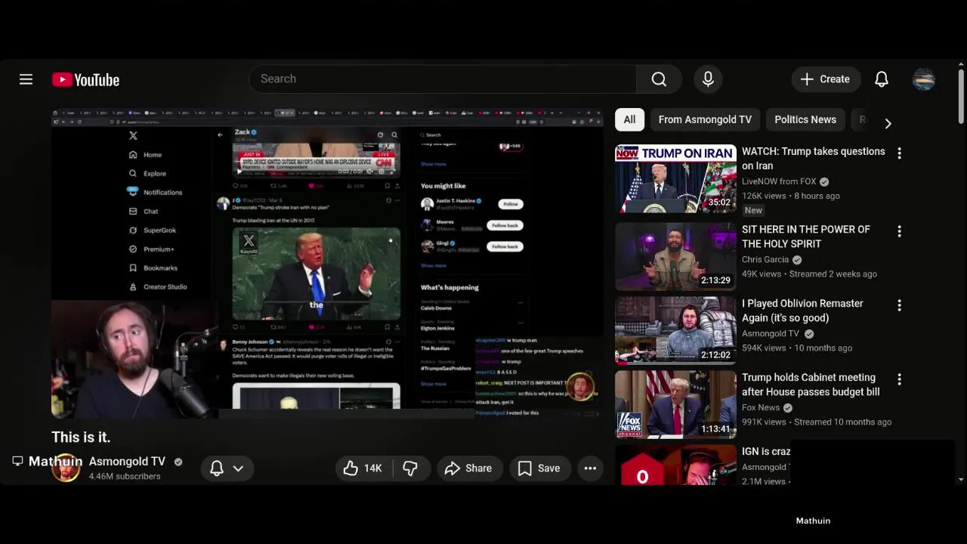
Task: Click Chris Garcia channel name
Action: 765,259
